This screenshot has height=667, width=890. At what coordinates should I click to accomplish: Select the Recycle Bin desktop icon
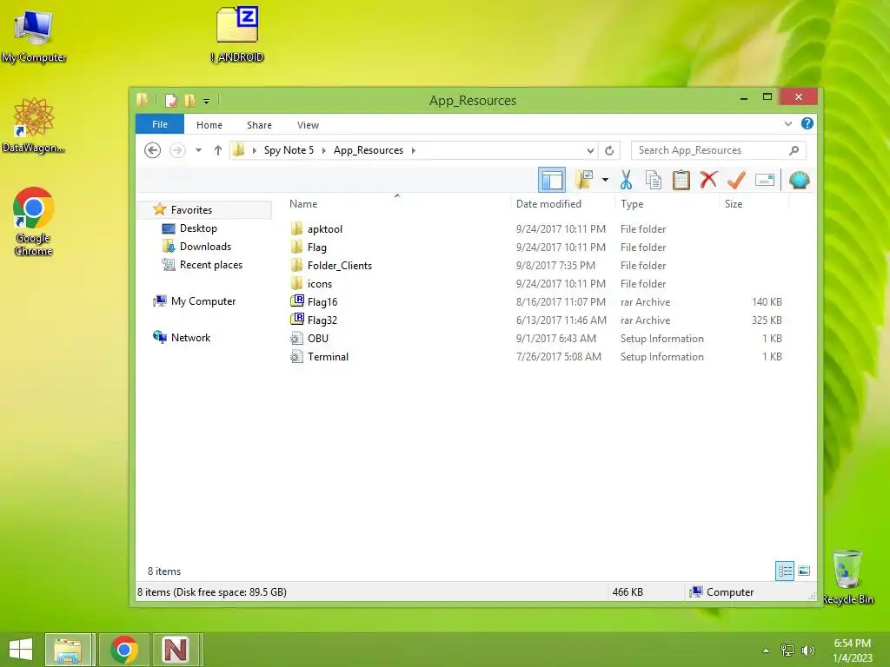point(847,578)
